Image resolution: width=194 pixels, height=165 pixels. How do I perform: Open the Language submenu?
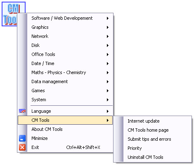(x=65, y=111)
